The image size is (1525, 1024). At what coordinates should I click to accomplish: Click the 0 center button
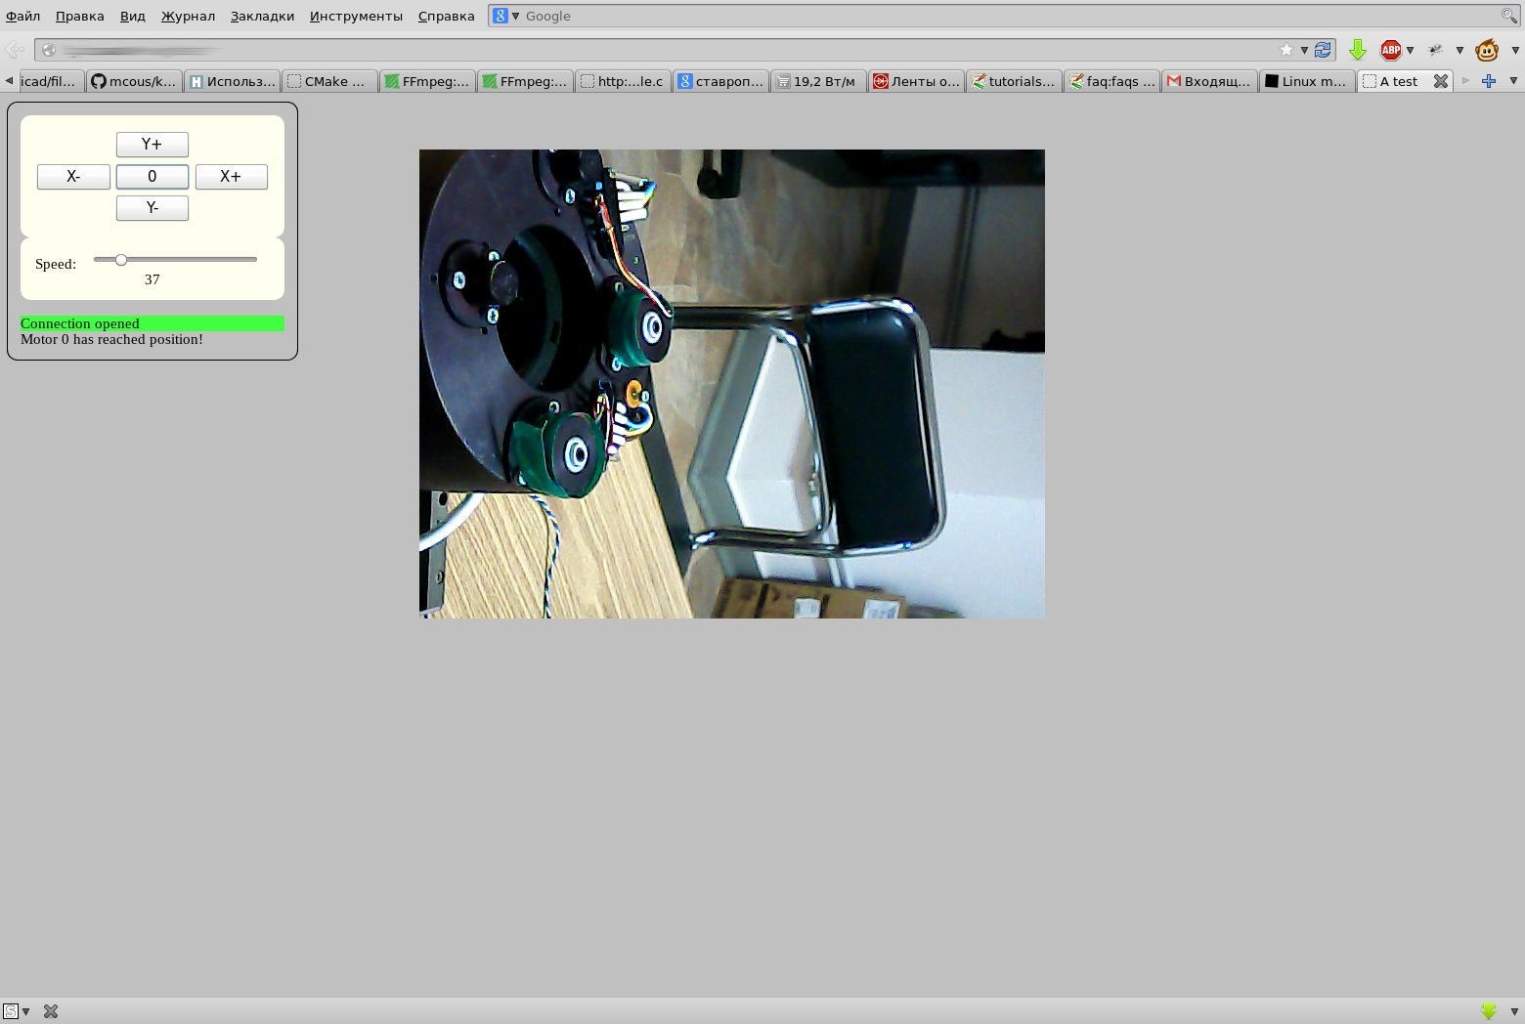coord(152,177)
